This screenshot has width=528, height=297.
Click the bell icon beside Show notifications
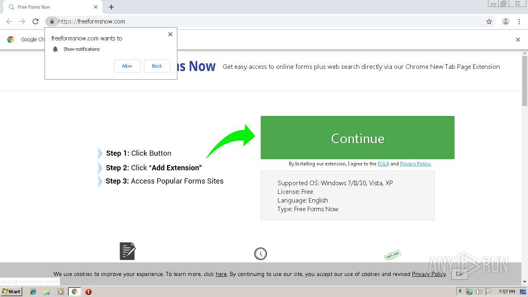click(55, 49)
